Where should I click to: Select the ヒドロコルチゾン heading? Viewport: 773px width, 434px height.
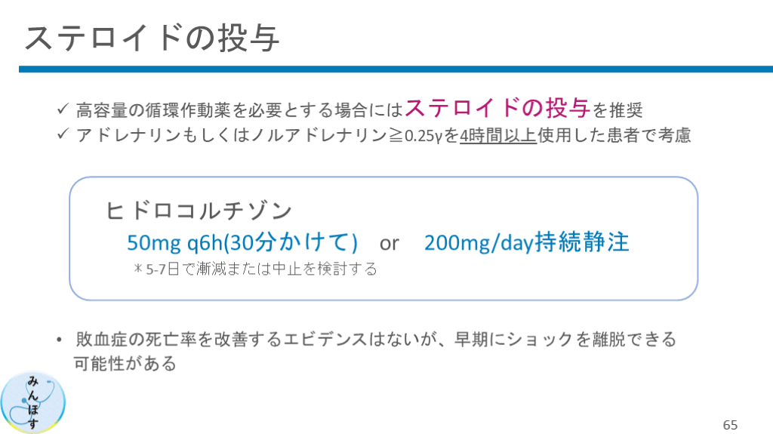pos(199,210)
